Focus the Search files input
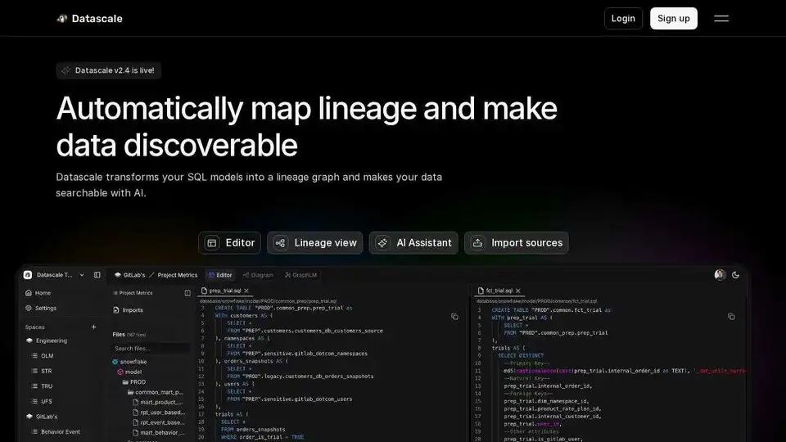 (x=151, y=349)
